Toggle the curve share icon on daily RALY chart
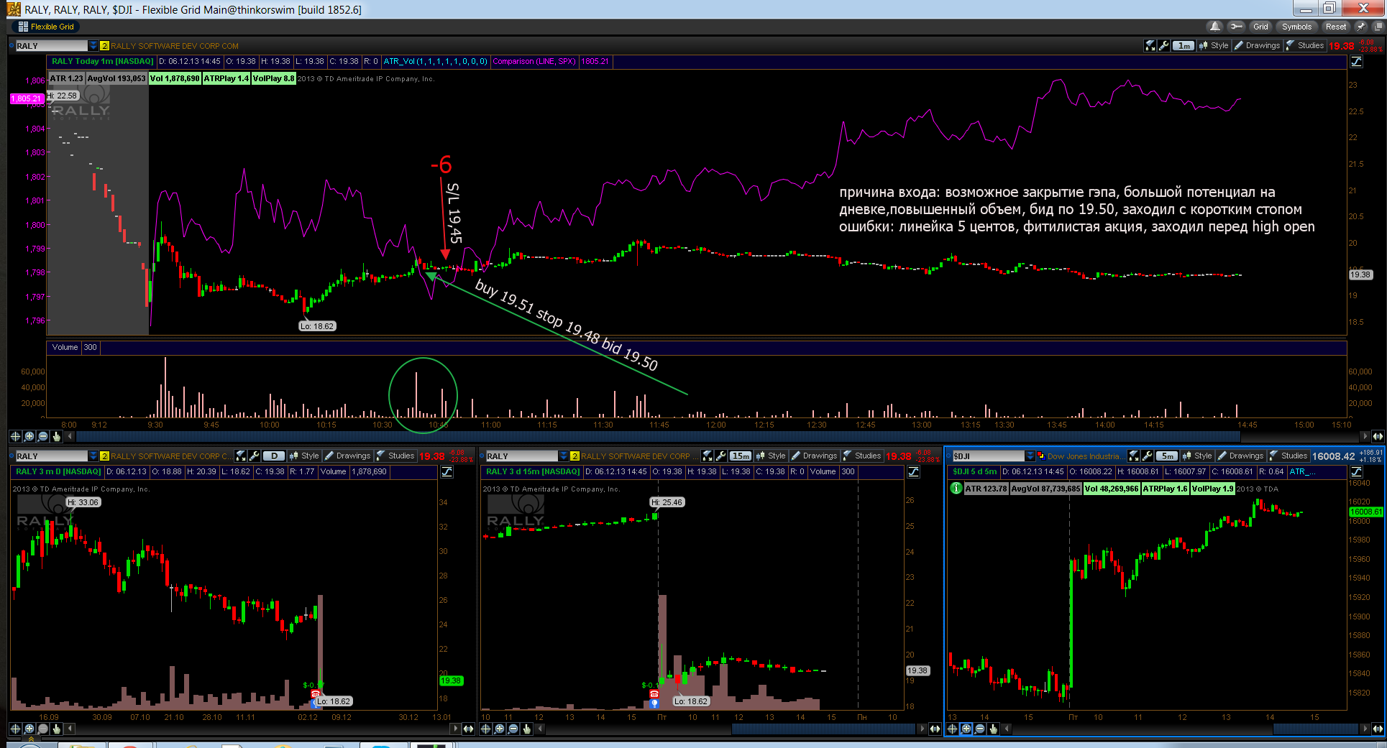Screen dimensions: 1387x748 pyautogui.click(x=447, y=472)
